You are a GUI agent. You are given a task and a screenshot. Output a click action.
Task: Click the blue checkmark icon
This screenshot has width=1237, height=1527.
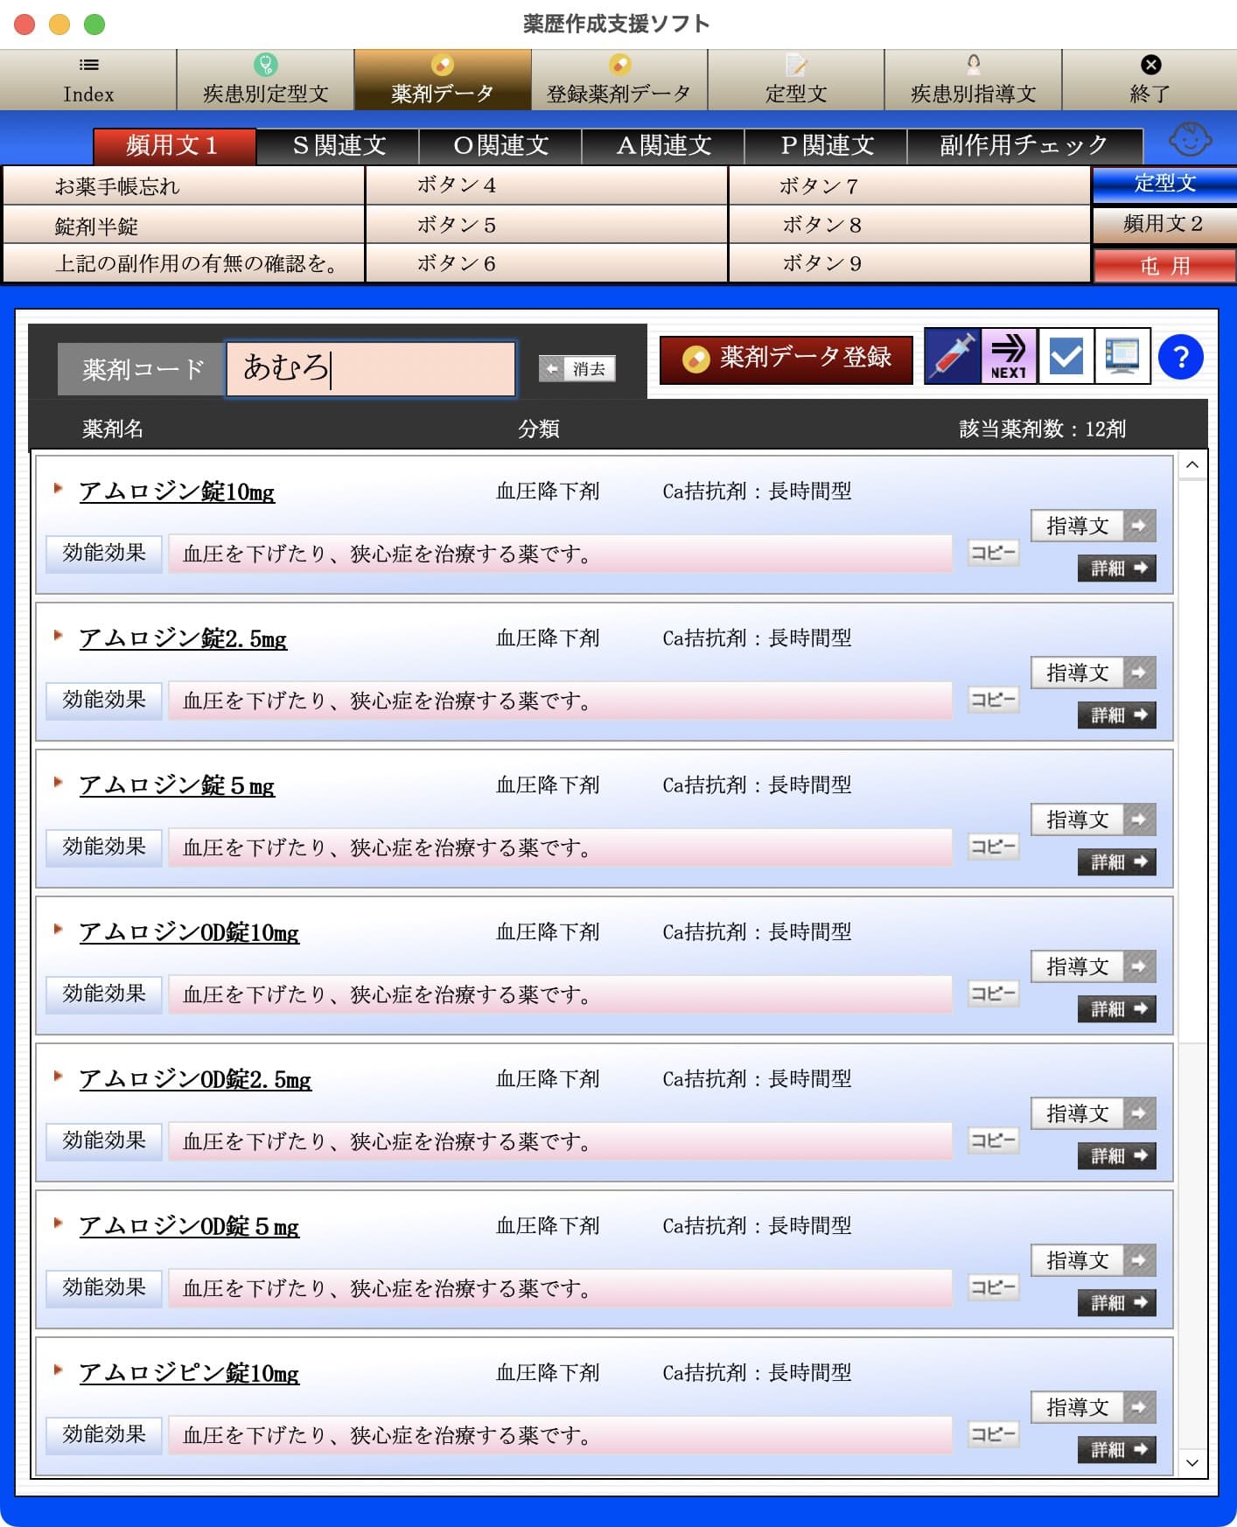1066,356
